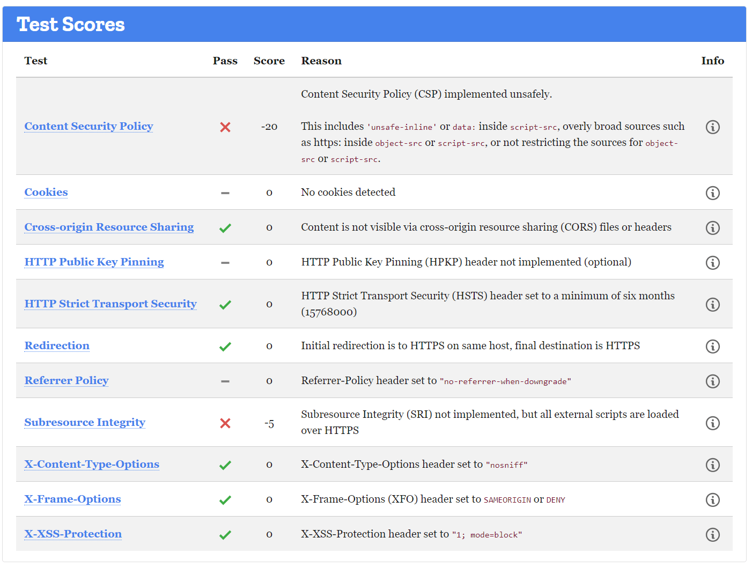
Task: Click the green checkmark in Redirection row
Action: (225, 346)
